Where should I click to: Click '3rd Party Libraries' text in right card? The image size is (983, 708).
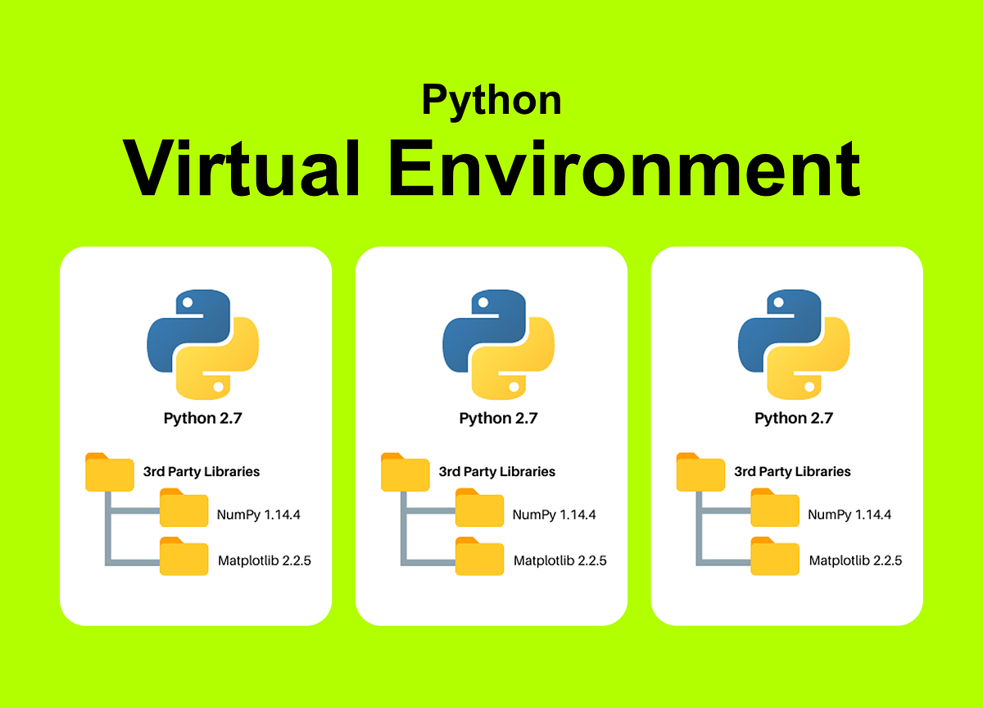click(793, 472)
